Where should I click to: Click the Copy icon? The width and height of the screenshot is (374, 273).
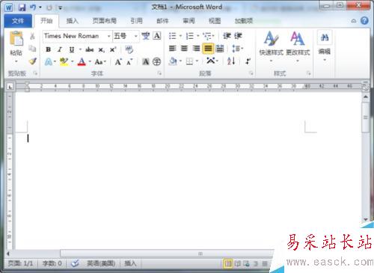[x=32, y=49]
